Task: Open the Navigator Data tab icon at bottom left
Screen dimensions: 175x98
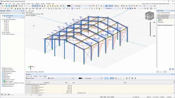Action: [2, 94]
